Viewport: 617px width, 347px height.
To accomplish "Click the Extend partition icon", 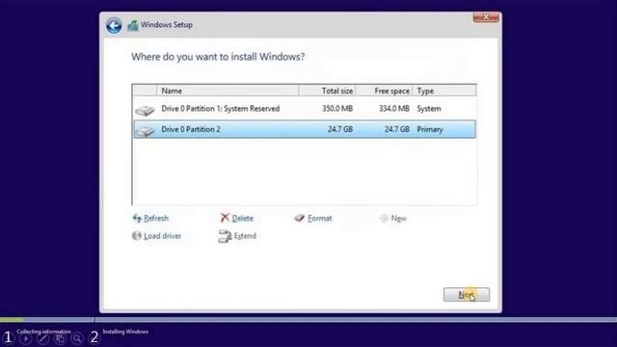I will click(x=225, y=236).
